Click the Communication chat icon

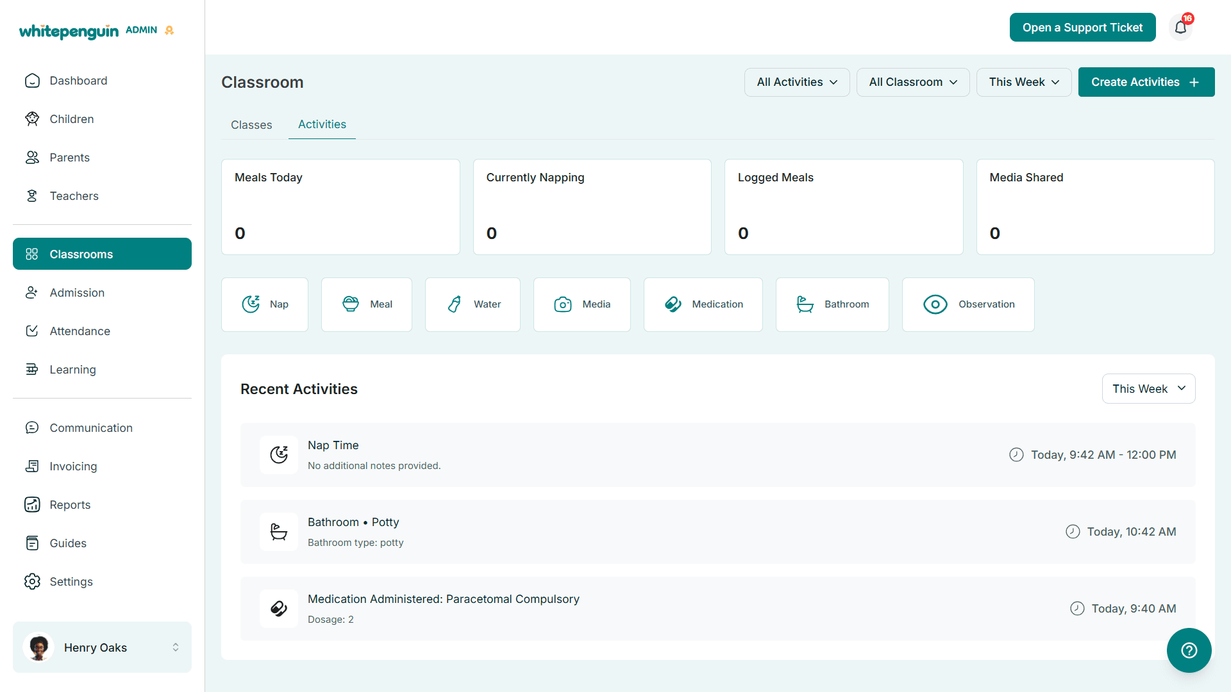pos(32,428)
